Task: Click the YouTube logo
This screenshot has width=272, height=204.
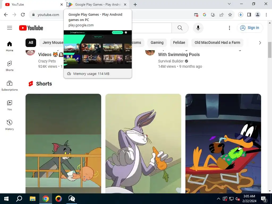Action: coord(31,28)
